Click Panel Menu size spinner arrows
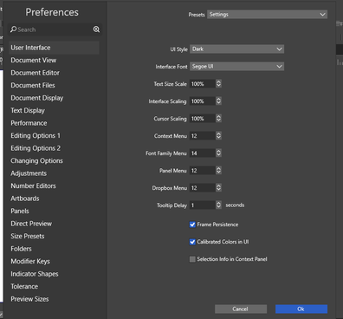343x319 pixels. pyautogui.click(x=218, y=170)
